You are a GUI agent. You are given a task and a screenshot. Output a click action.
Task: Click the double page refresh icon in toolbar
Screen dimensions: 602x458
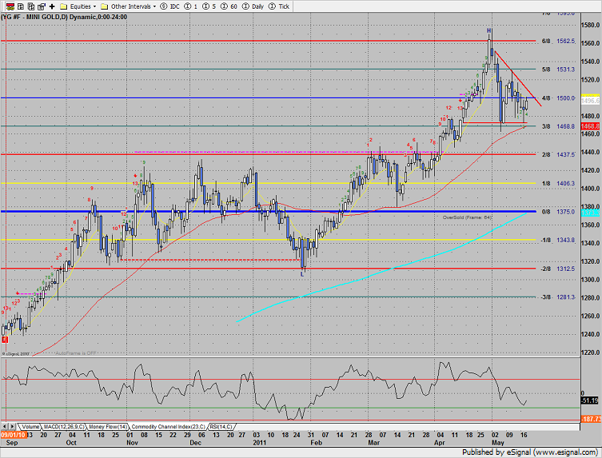coord(31,6)
